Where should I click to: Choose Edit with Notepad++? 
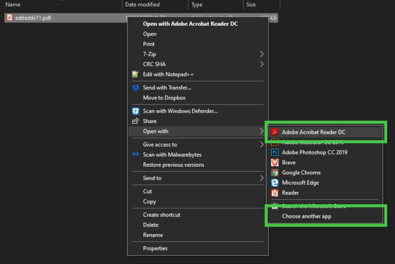(168, 74)
